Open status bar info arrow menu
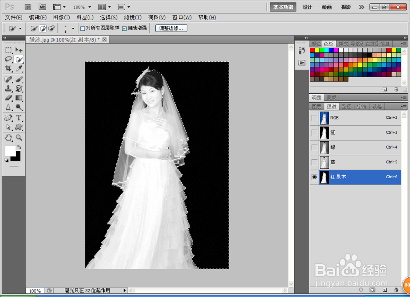 125,290
